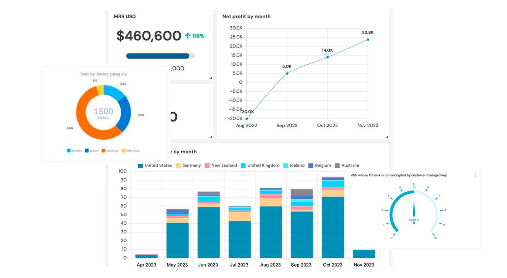Screen dimensions: 507x278
Task: Select the 23.8K Nov 2022 data point
Action: [368, 40]
